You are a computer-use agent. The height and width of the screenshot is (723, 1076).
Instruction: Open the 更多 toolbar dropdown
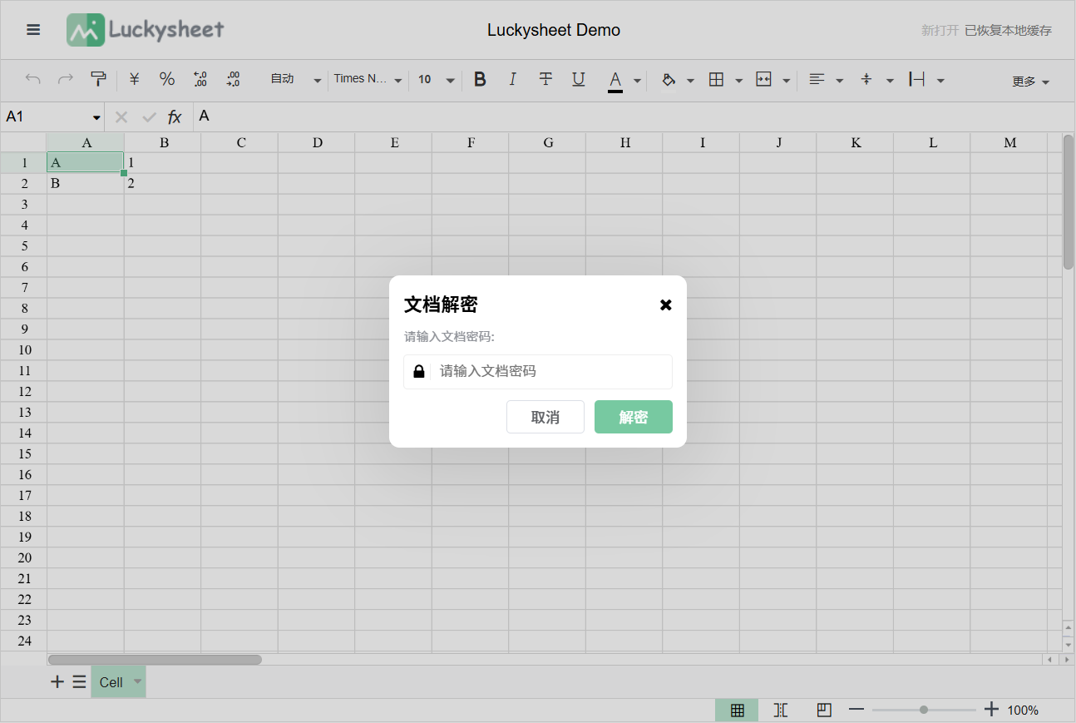pos(1030,82)
